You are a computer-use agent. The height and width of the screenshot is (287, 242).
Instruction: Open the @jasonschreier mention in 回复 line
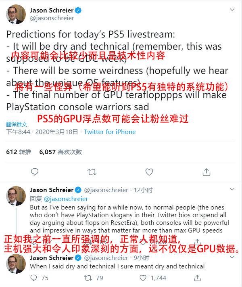pos(66,199)
